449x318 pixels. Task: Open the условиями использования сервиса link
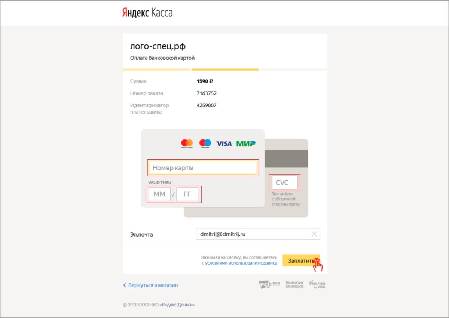pyautogui.click(x=241, y=263)
